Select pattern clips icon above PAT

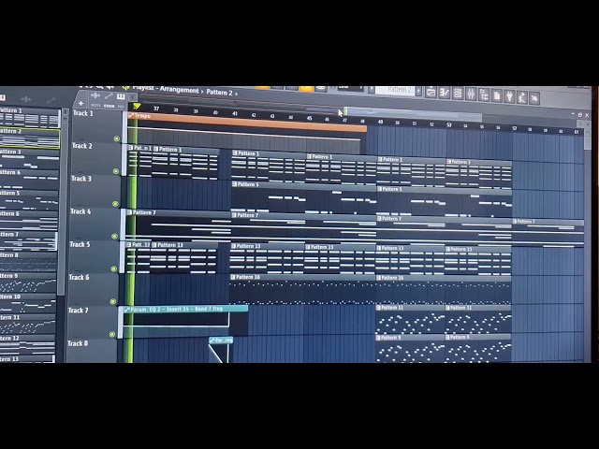pos(121,96)
